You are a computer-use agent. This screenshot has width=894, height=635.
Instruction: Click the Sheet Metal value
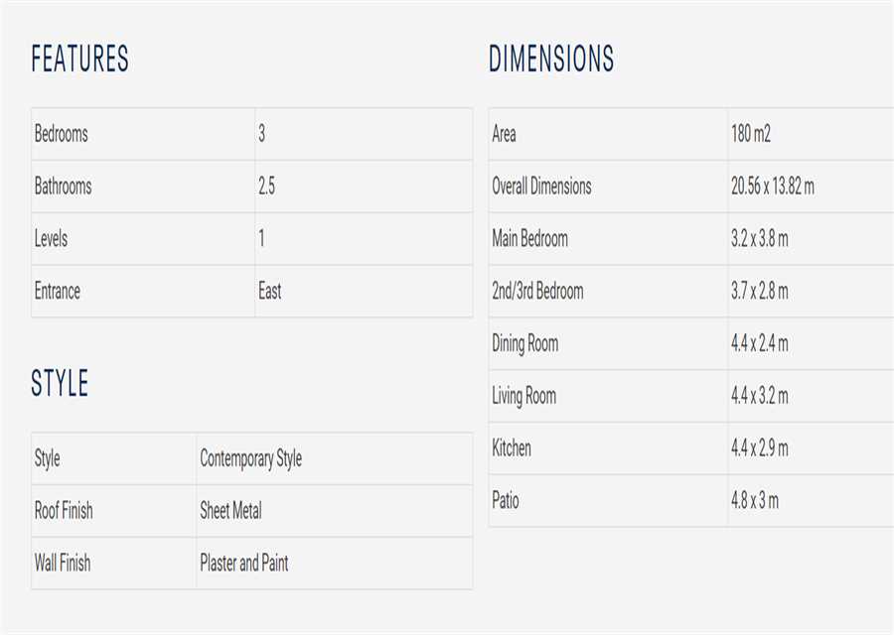[230, 511]
